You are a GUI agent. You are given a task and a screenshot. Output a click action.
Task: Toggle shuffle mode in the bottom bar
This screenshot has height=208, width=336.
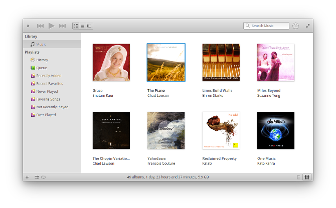(x=36, y=177)
